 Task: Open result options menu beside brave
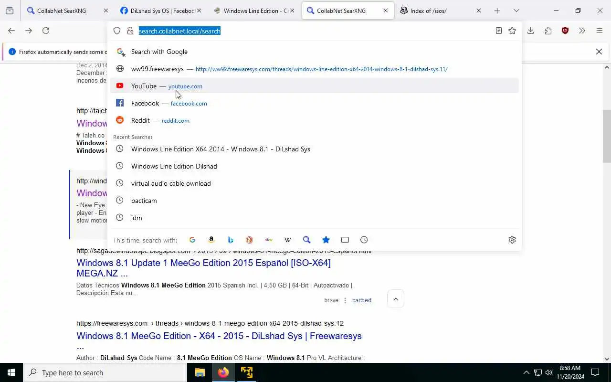pyautogui.click(x=345, y=300)
